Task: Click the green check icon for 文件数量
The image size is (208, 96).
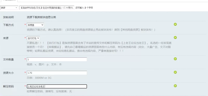Action: pos(175,59)
